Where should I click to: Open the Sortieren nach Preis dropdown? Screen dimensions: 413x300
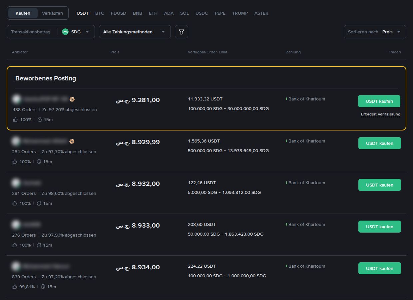tap(375, 32)
